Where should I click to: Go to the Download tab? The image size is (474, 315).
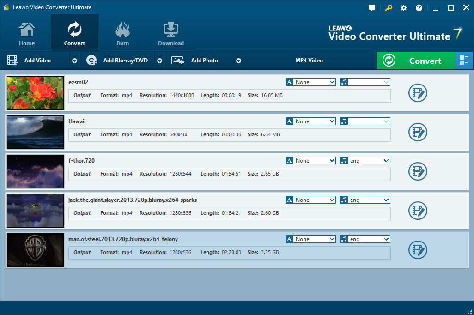click(x=171, y=33)
